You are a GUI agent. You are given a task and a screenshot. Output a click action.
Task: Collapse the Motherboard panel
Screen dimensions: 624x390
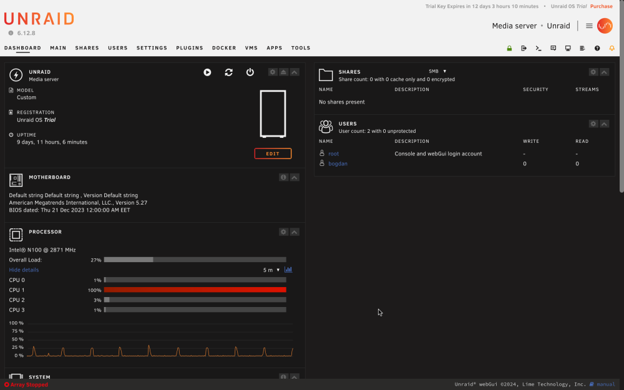pyautogui.click(x=295, y=177)
